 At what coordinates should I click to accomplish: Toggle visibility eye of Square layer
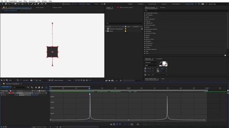coord(1,93)
